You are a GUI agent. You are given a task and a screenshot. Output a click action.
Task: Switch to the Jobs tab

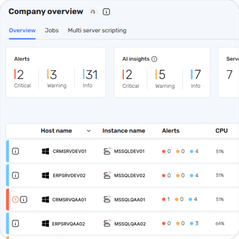52,30
